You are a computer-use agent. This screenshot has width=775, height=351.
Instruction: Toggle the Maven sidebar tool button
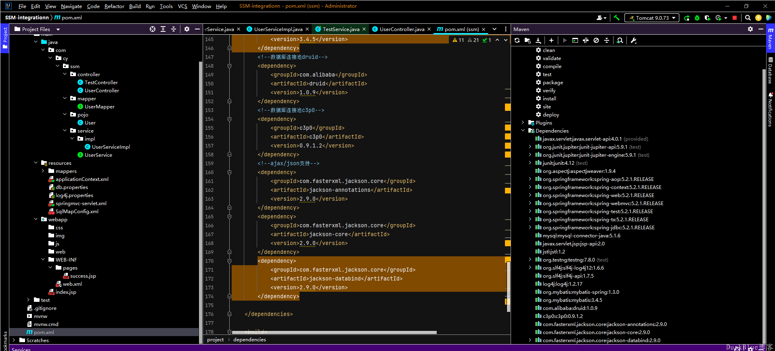click(x=770, y=38)
